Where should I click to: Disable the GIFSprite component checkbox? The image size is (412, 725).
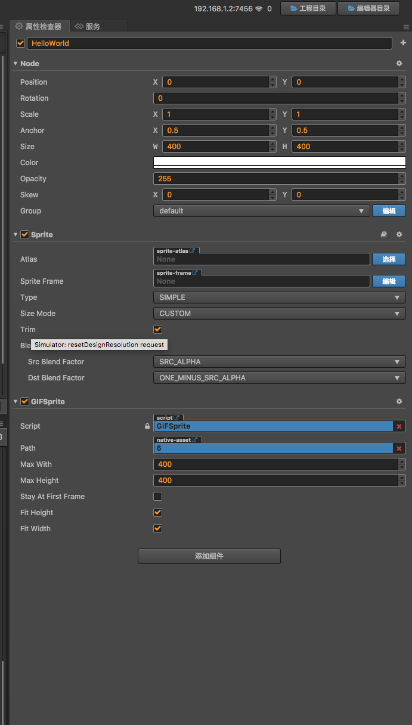click(x=24, y=402)
